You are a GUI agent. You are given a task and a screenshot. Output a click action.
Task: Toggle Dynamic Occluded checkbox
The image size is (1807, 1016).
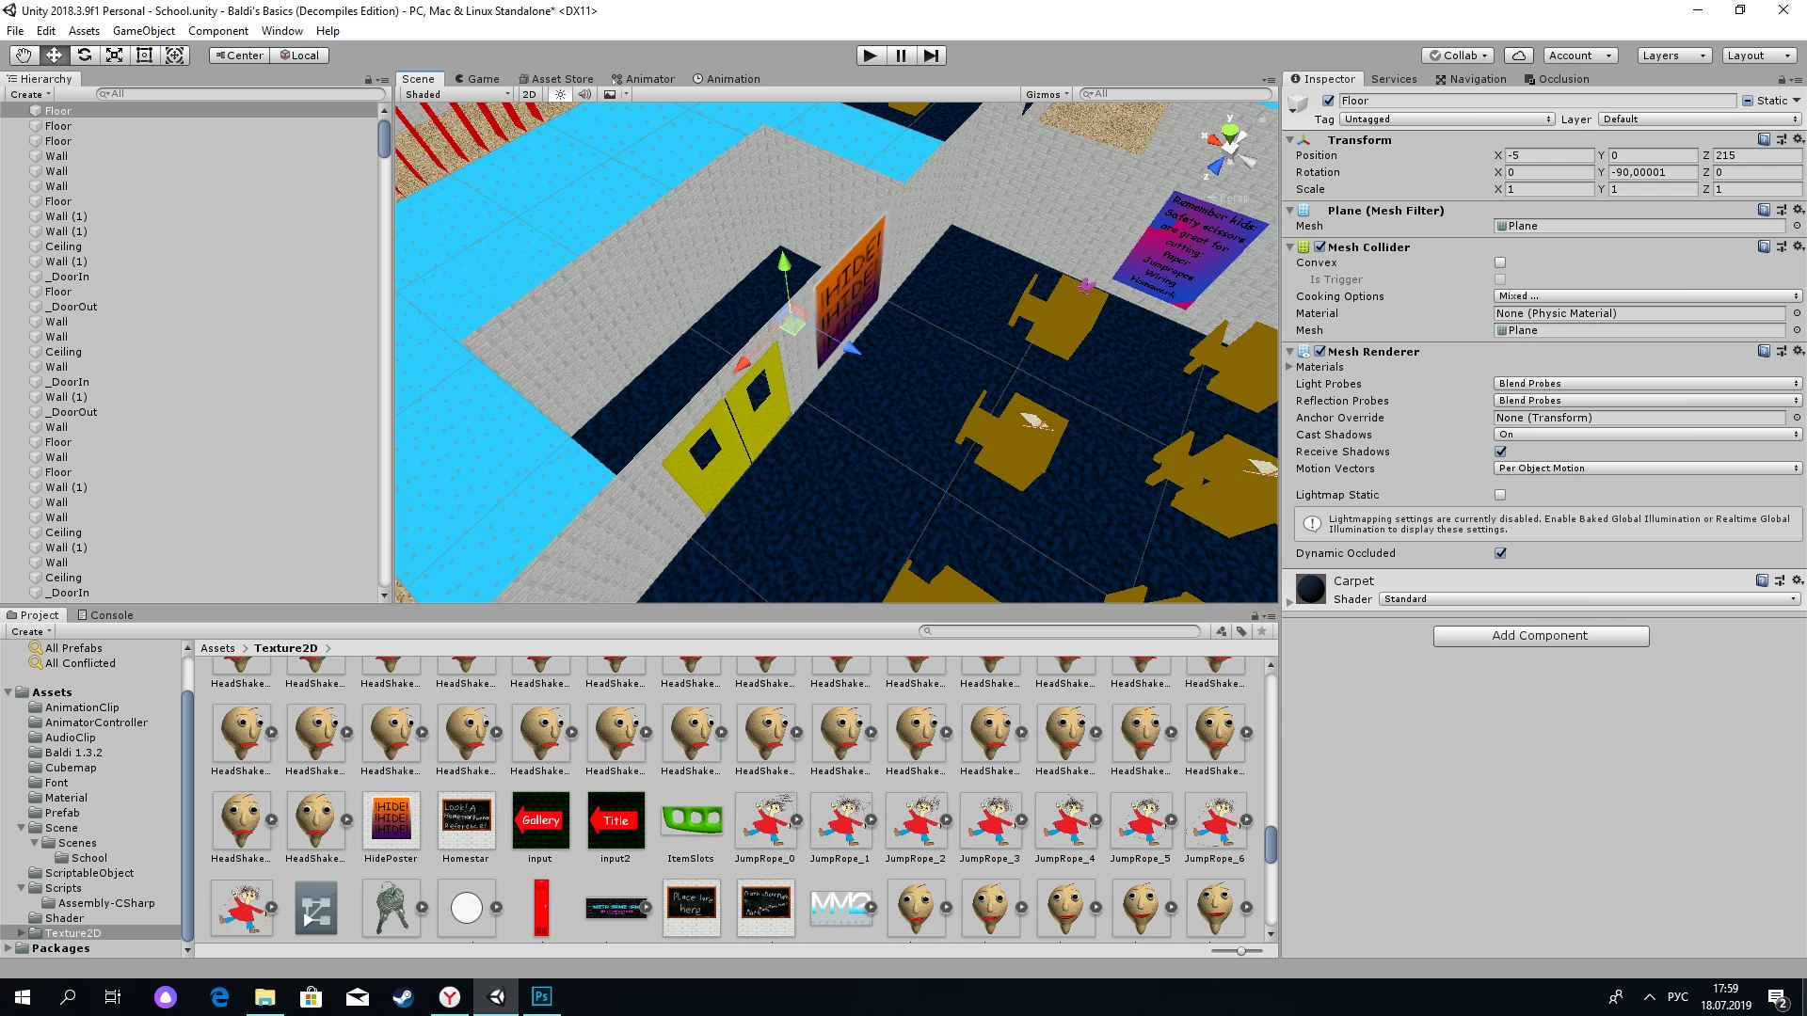click(1500, 553)
